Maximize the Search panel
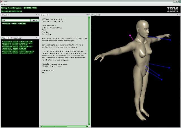The width and height of the screenshot is (181, 128). pos(38,15)
